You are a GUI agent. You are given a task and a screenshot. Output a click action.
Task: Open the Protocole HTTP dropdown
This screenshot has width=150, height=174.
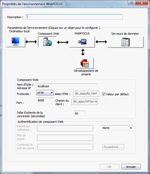tap(45, 93)
